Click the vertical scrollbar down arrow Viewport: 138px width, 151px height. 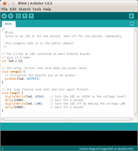(x=136, y=115)
